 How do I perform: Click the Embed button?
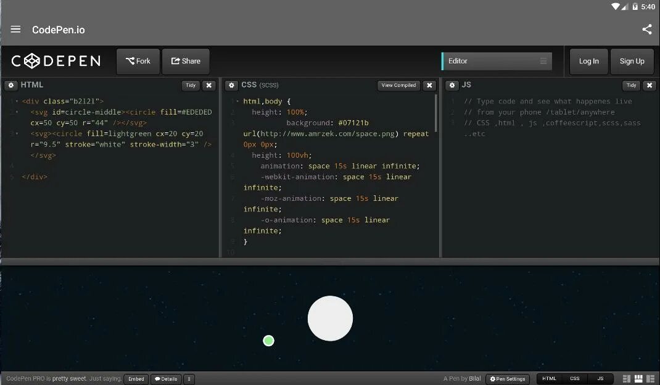(x=136, y=379)
